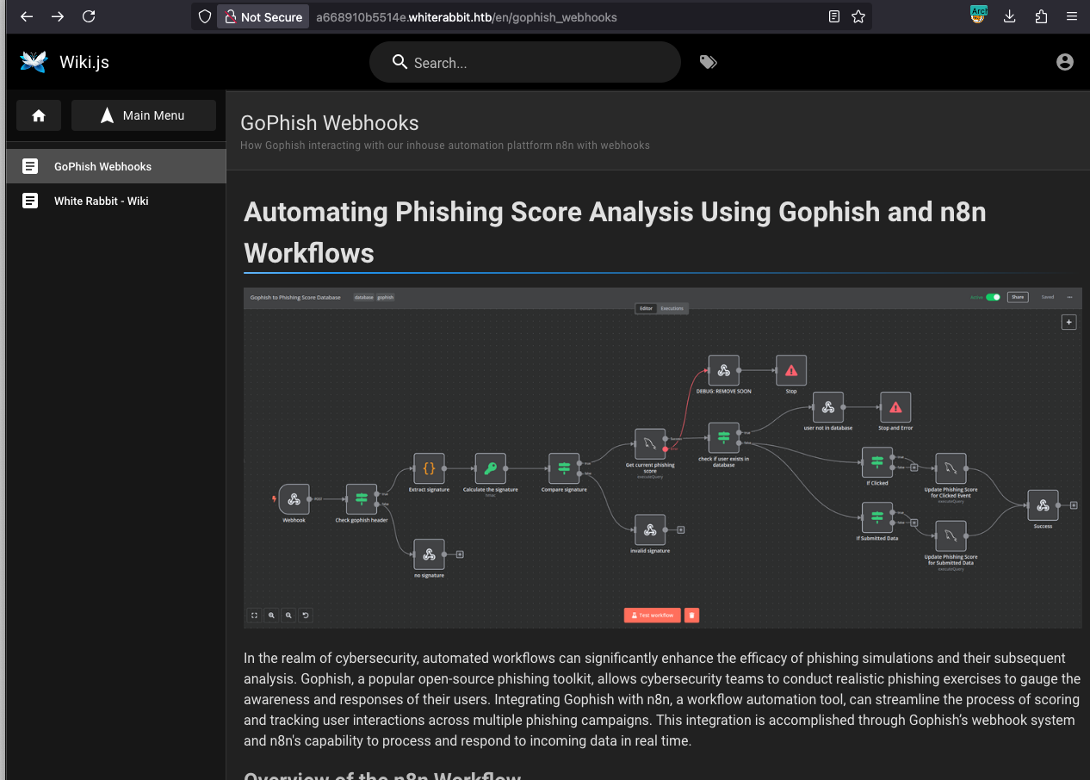
Task: Open browser downloads icon
Action: [1010, 16]
